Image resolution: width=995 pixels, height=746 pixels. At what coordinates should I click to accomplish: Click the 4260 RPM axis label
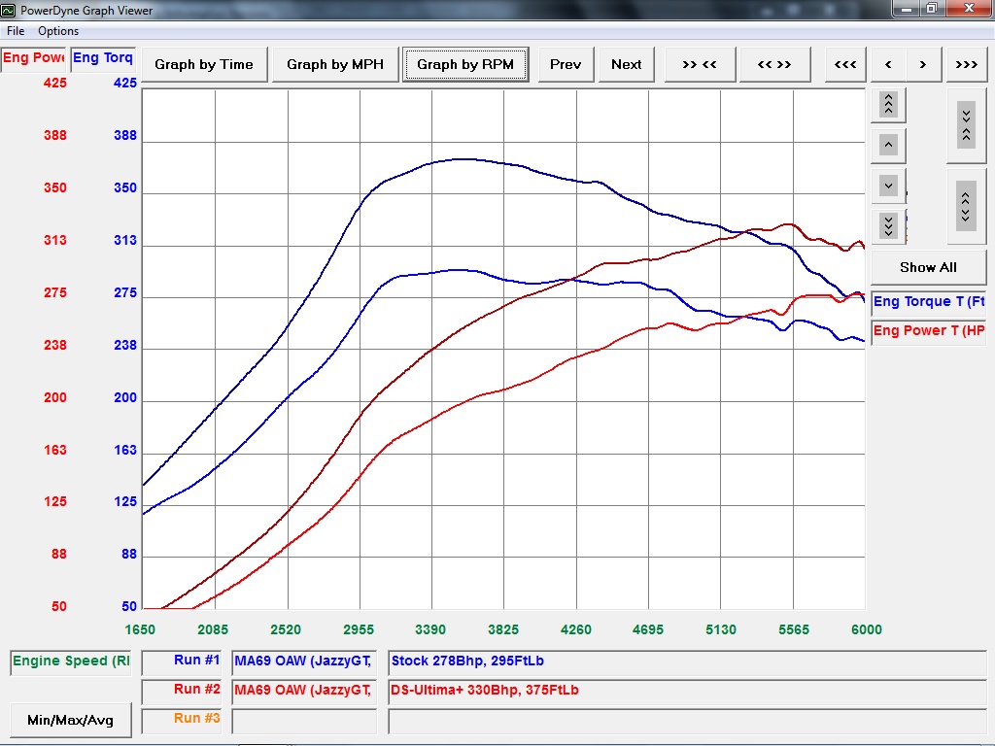coord(575,629)
